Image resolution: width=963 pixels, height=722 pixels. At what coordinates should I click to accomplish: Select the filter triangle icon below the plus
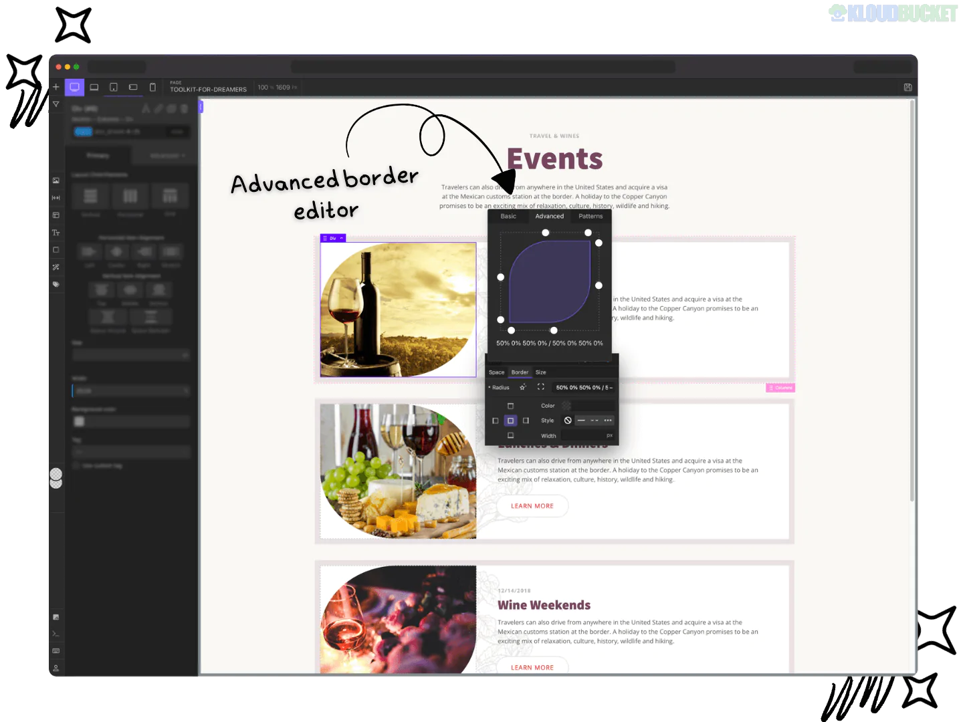[56, 104]
